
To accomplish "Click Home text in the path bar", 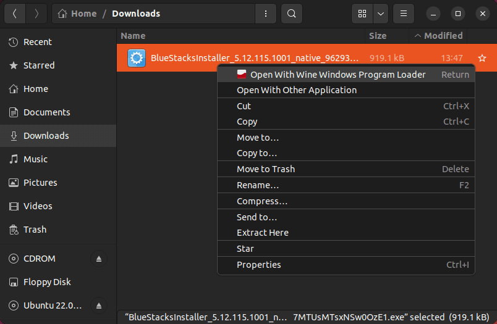I will pos(84,14).
